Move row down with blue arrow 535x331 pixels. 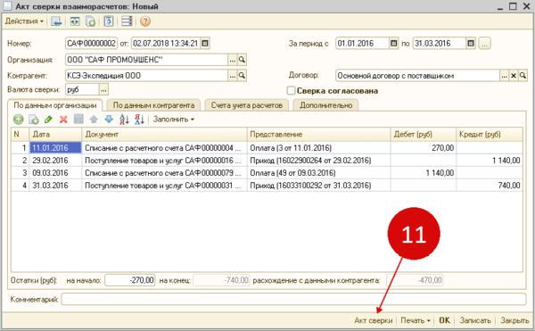click(x=109, y=119)
